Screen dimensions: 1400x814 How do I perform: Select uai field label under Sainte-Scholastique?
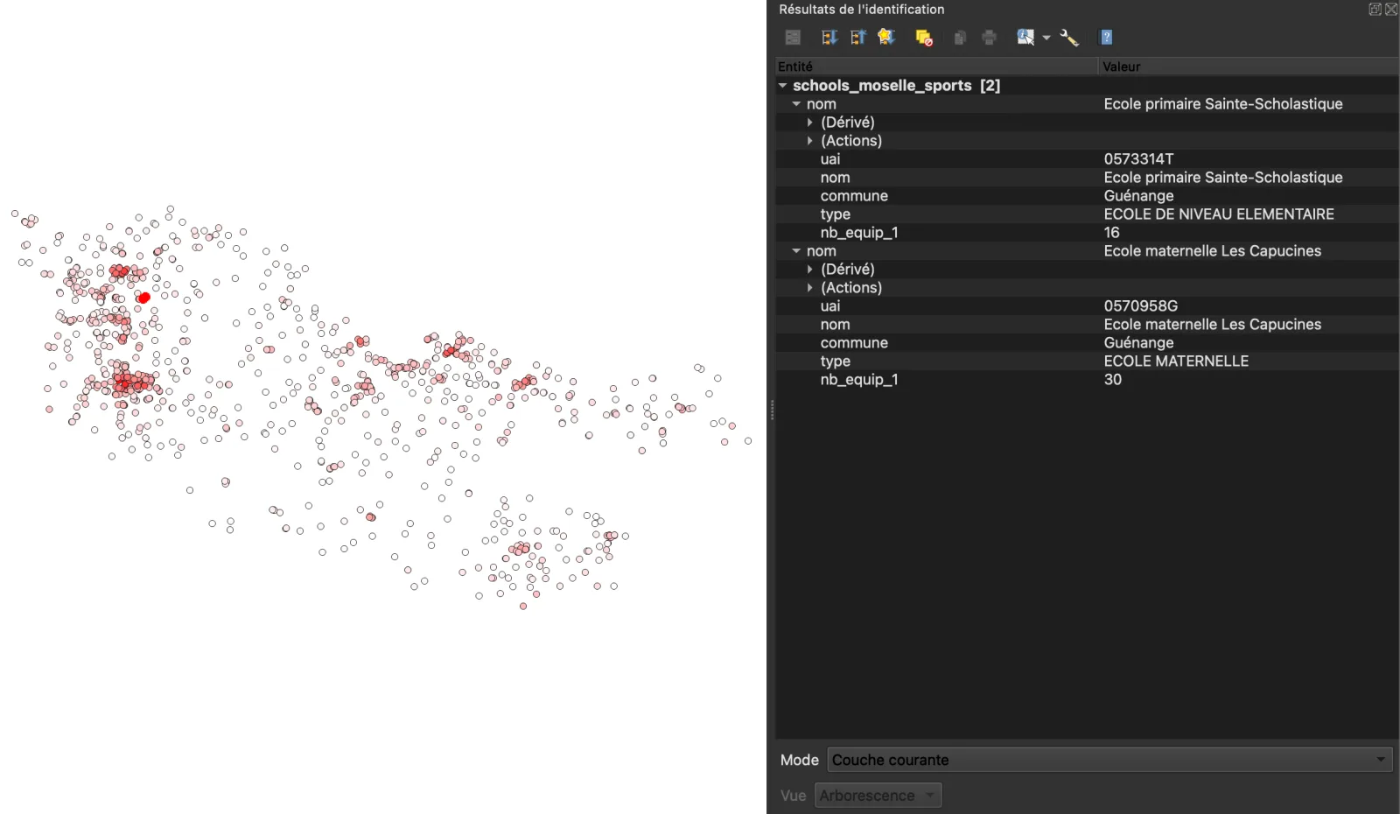click(830, 159)
